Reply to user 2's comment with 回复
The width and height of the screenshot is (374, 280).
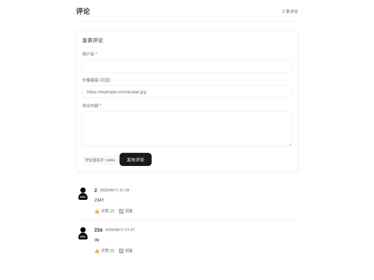125,211
